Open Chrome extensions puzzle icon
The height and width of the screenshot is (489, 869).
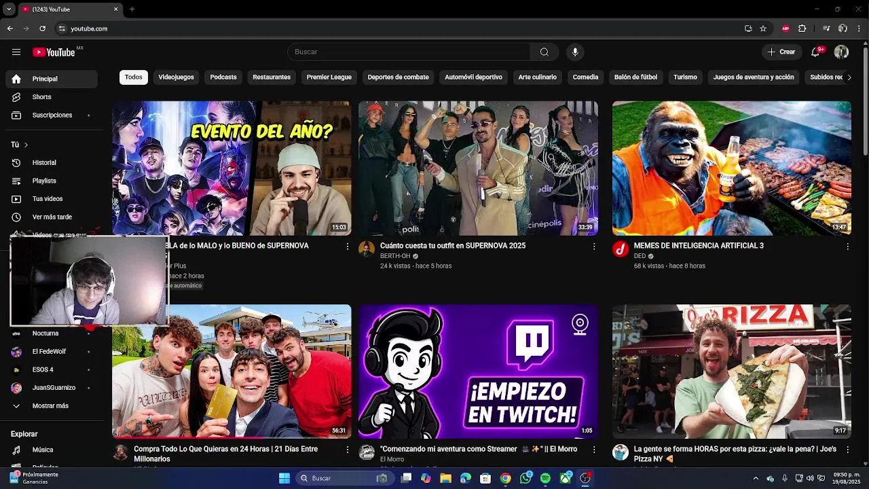(x=802, y=29)
